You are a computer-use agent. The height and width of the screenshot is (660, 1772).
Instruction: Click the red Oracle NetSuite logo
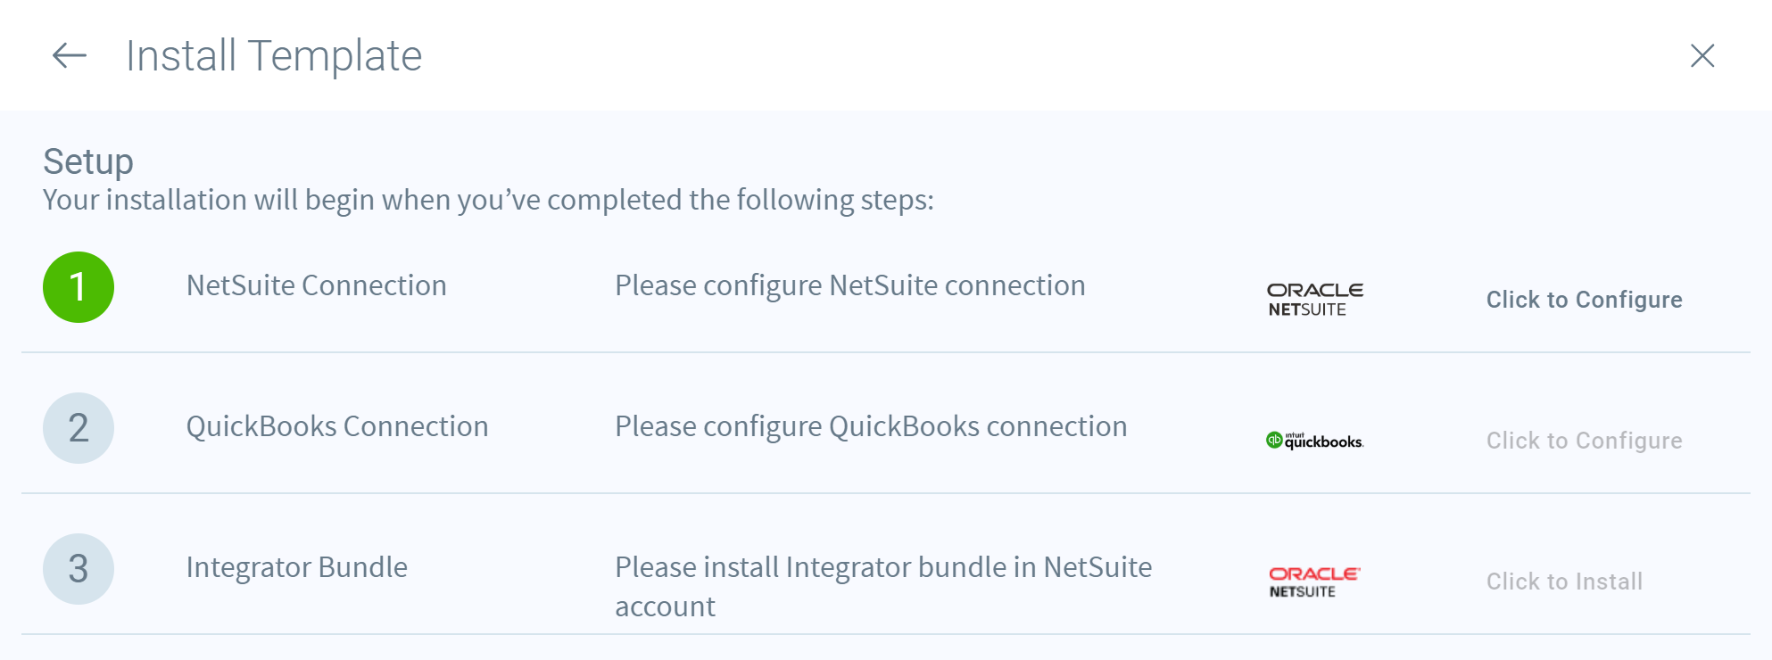(x=1314, y=582)
